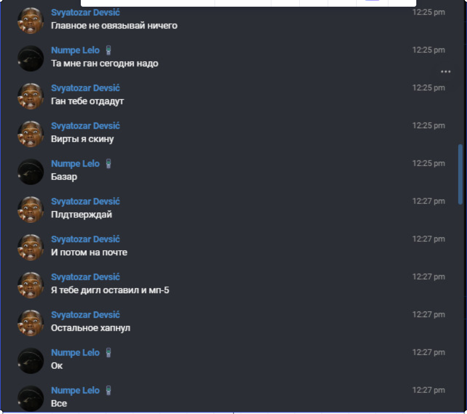Open Svyatozar Devsić avatar beside "Главное не овязывай ничего"
Image resolution: width=467 pixels, height=414 pixels.
[x=31, y=20]
